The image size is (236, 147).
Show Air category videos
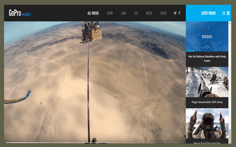coord(136,13)
